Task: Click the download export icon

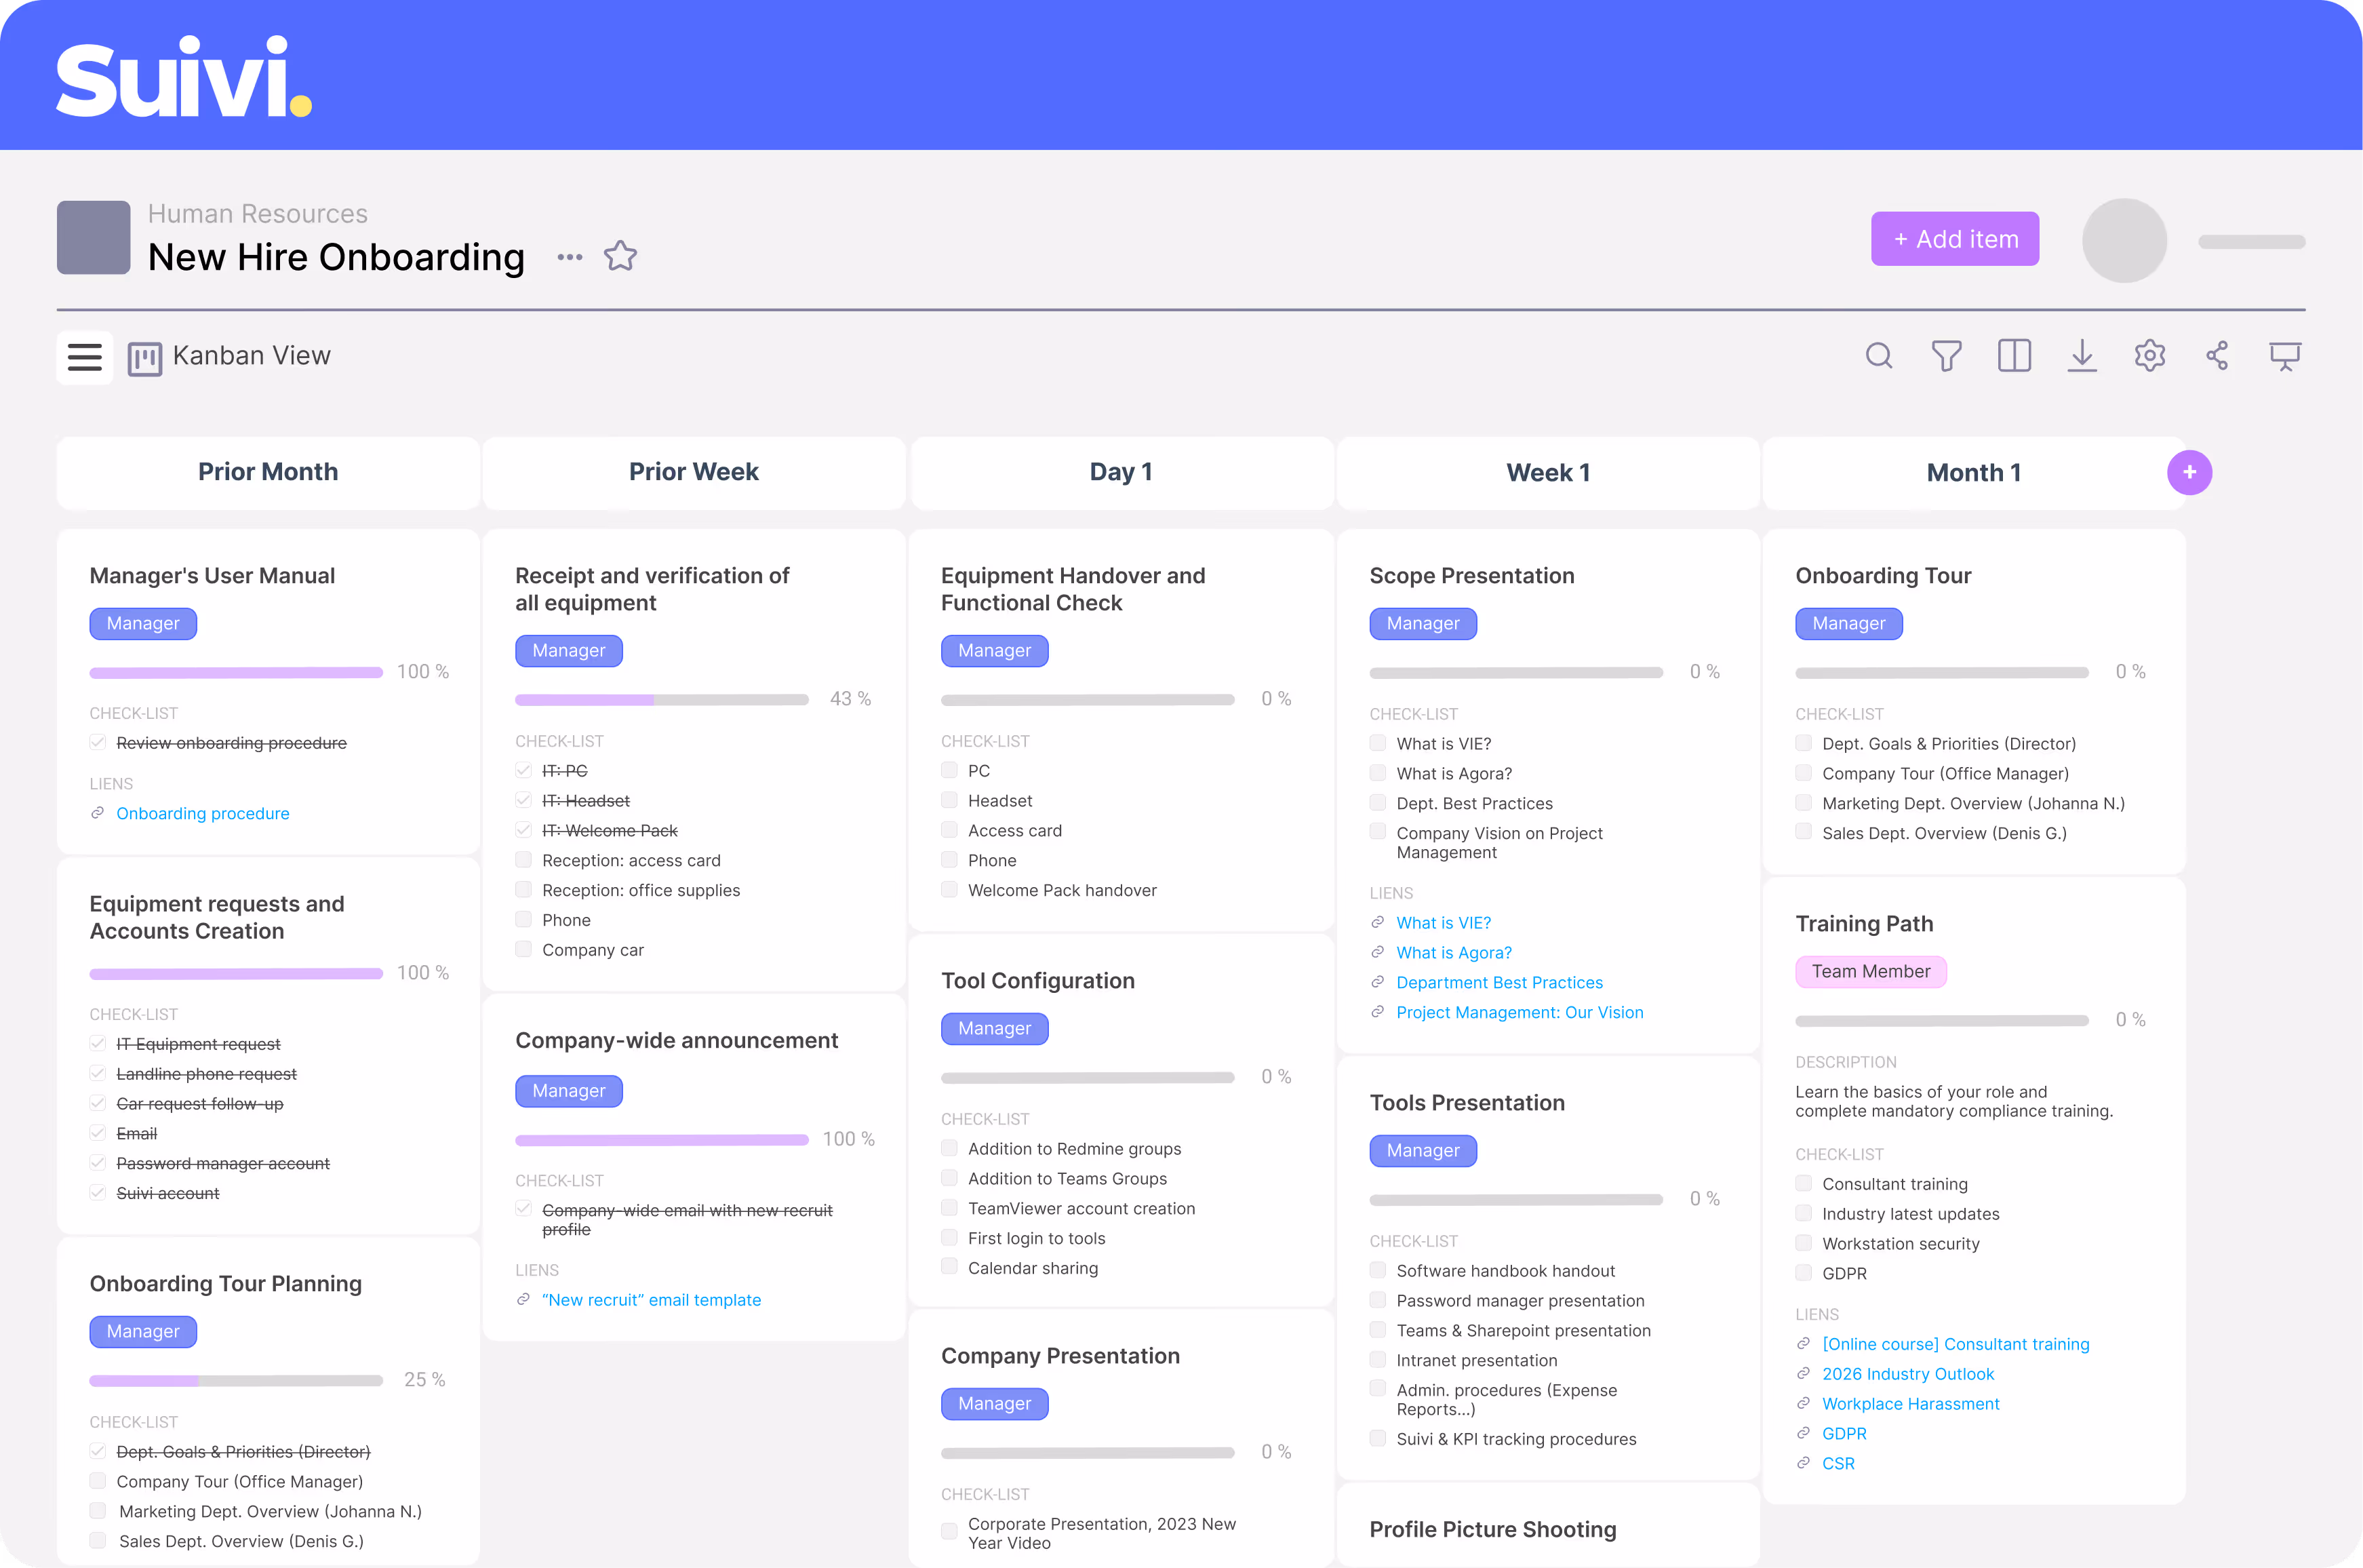Action: pos(2082,356)
